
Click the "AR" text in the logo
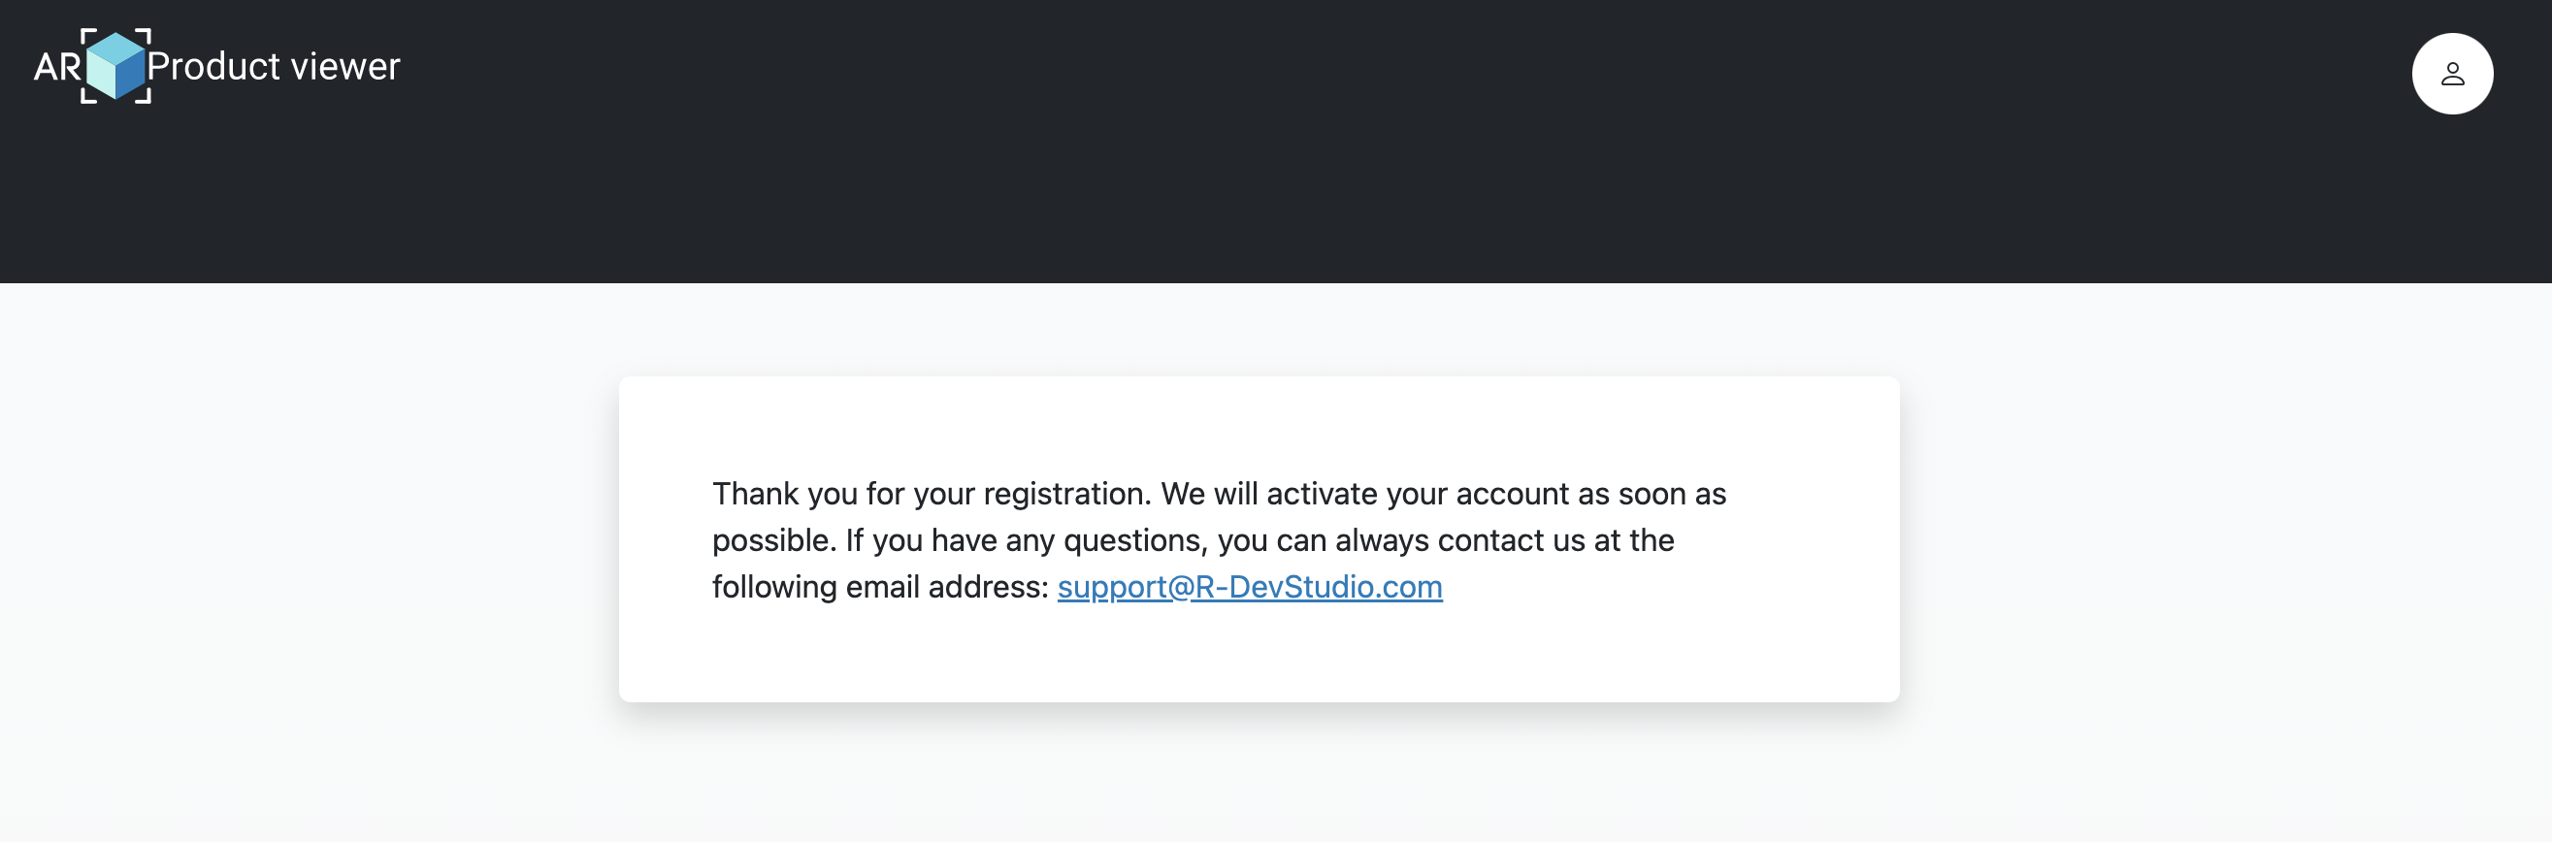56,67
